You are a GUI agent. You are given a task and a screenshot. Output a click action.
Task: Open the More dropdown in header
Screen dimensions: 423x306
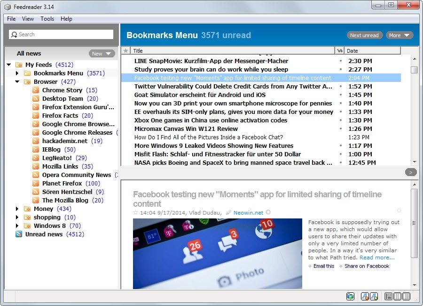[x=399, y=35]
